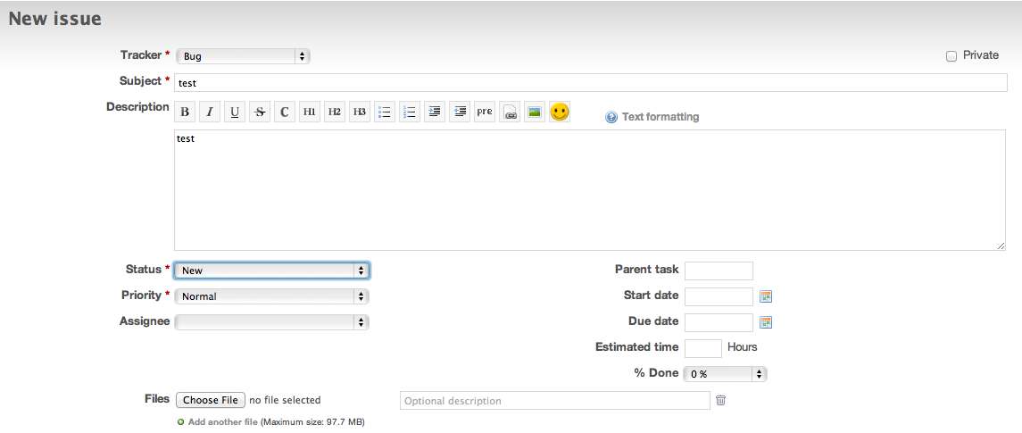
Task: Focus the Optional description field
Action: click(554, 400)
